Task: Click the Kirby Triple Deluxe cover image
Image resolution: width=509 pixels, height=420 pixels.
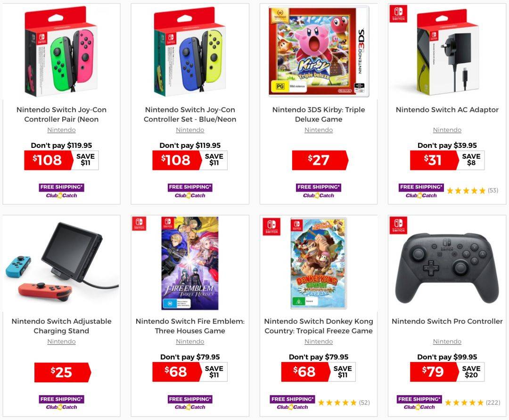Action: (319, 52)
